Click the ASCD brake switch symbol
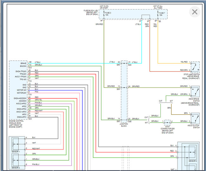Viewport: 206px width, 171px height. point(195,92)
